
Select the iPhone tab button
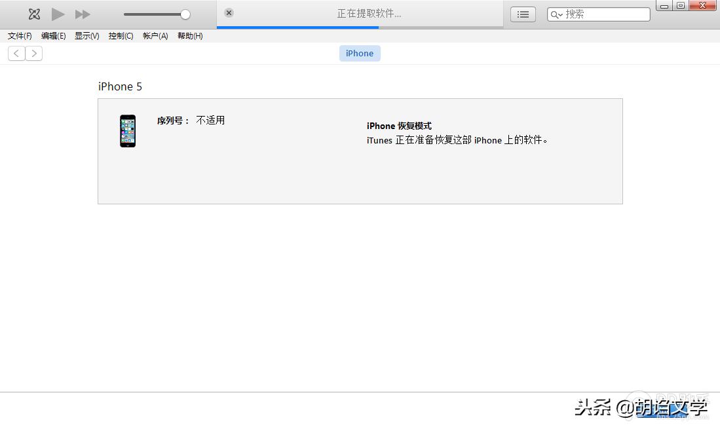tap(360, 53)
